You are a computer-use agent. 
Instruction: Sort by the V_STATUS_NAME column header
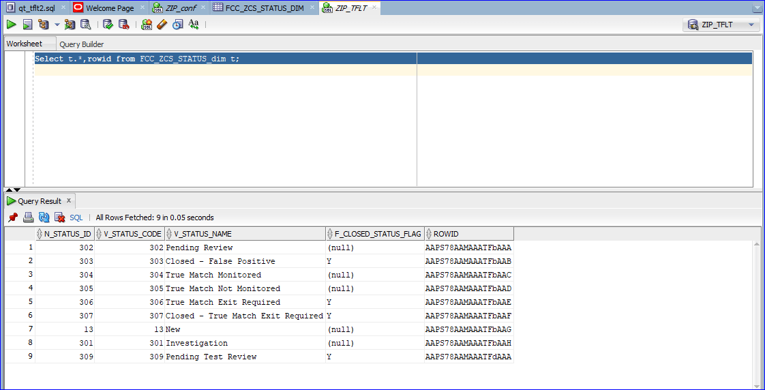click(x=245, y=234)
